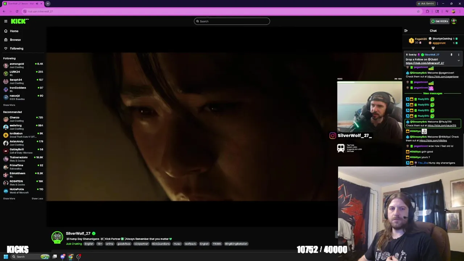Select the kickpartner tag

(x=141, y=244)
